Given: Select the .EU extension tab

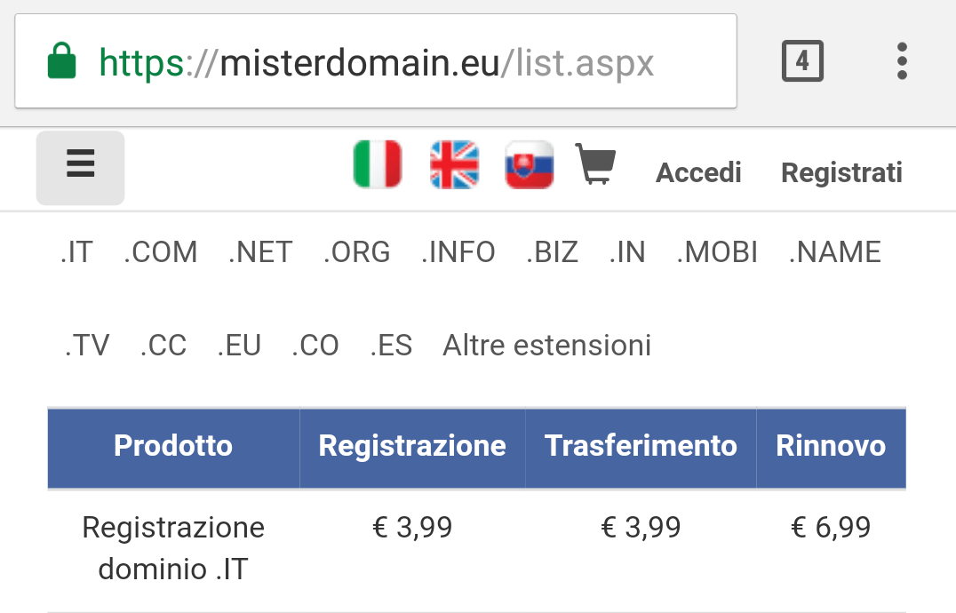Looking at the screenshot, I should click(239, 345).
